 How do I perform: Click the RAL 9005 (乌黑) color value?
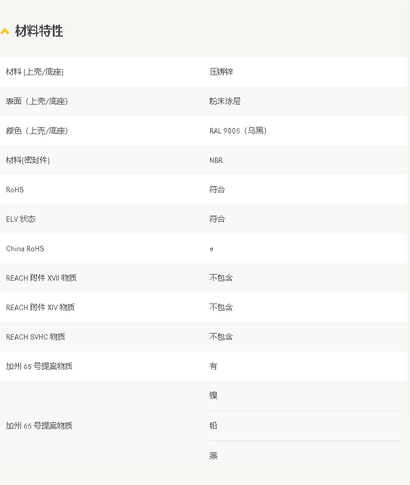(238, 130)
